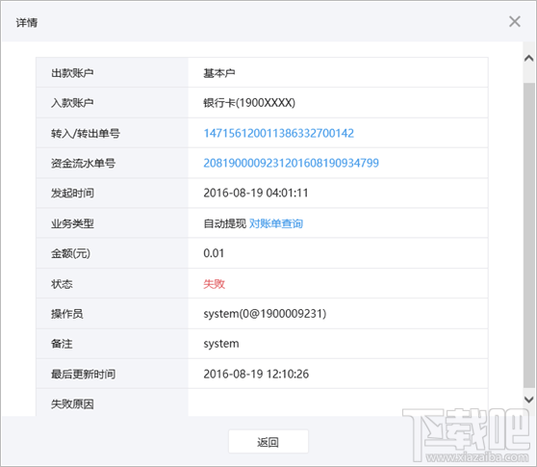This screenshot has height=467, width=537.
Task: Click the 资金流水单号 label
Action: coord(83,163)
